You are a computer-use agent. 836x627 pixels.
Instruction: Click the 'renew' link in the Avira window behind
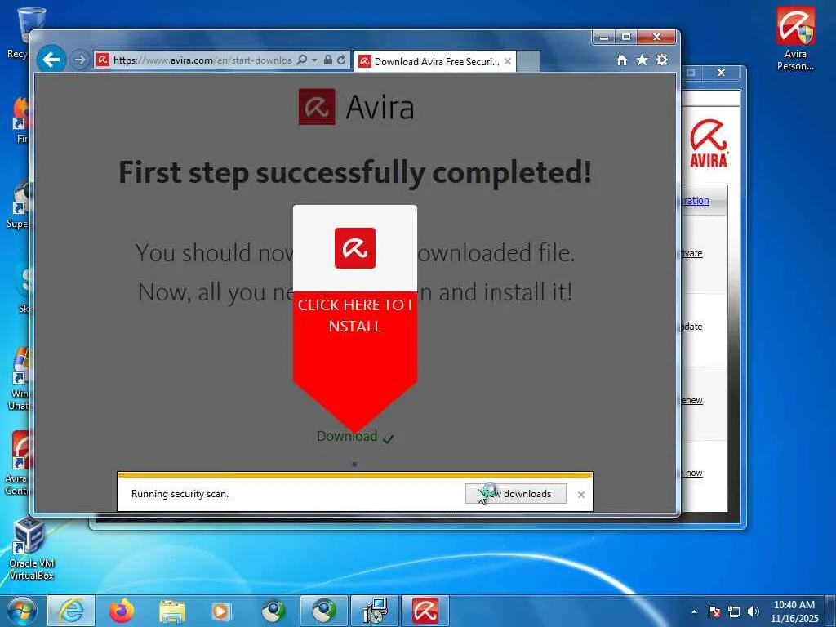(x=691, y=400)
